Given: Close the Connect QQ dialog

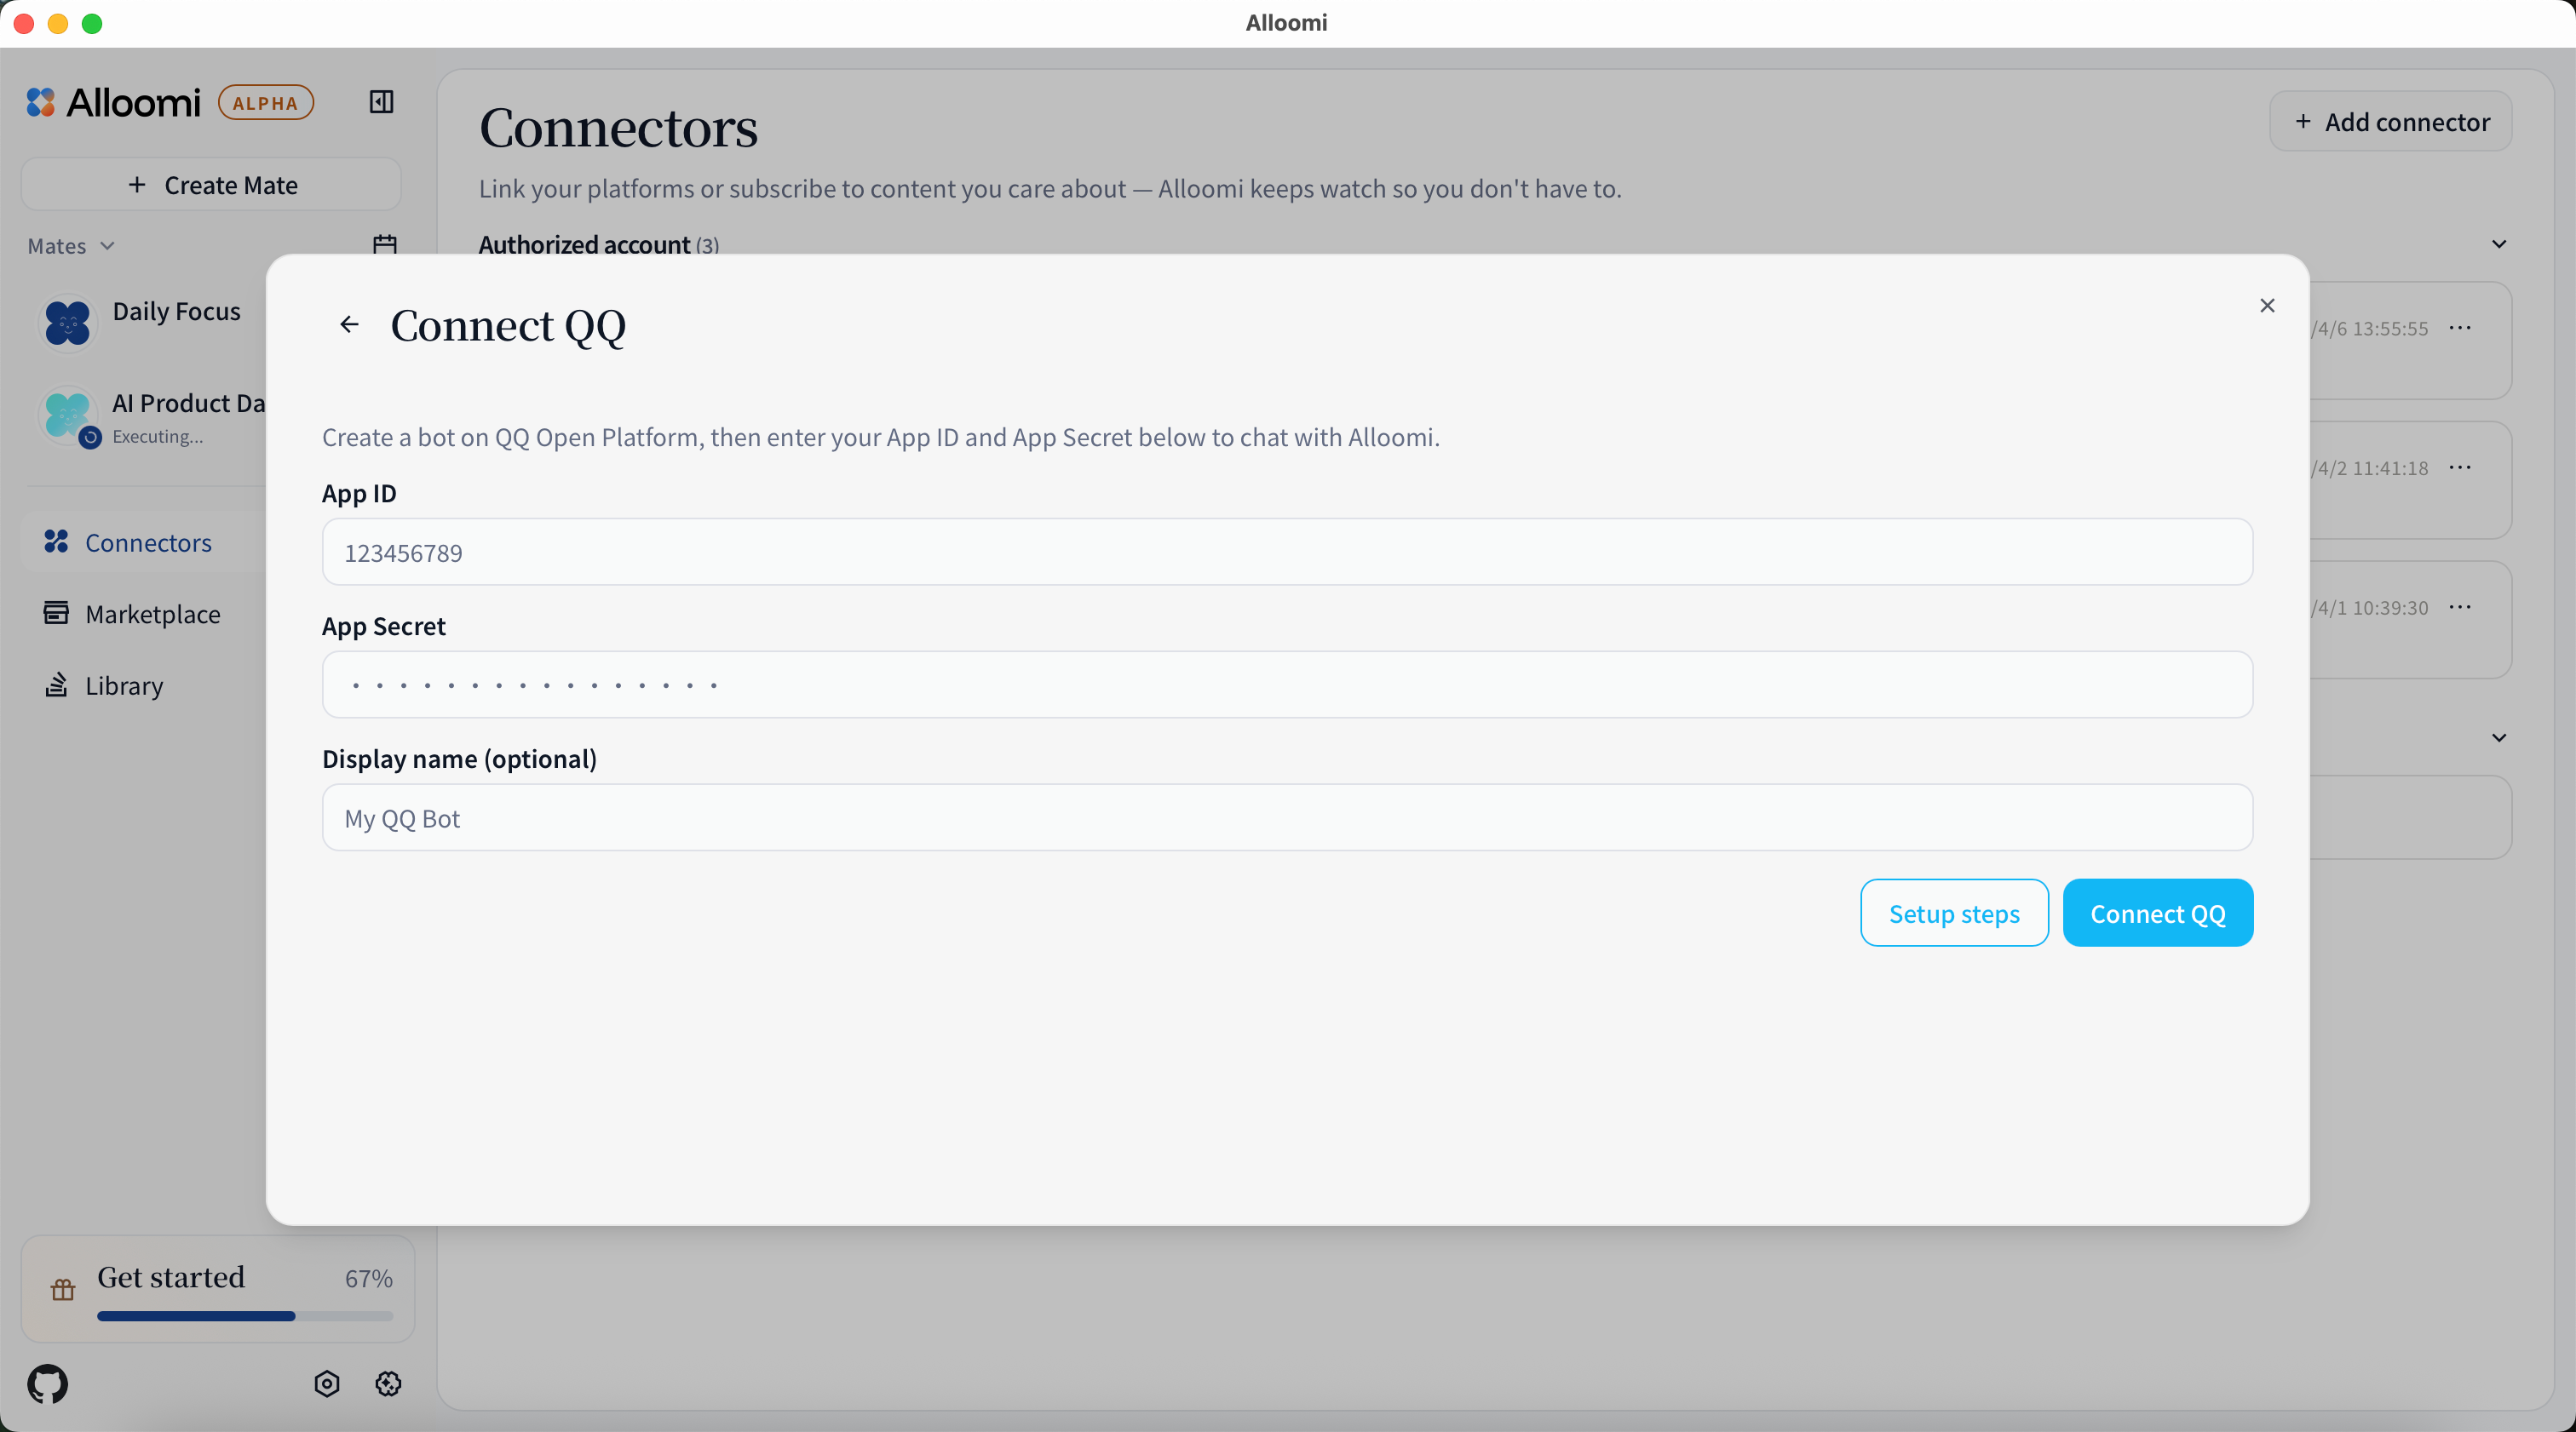Looking at the screenshot, I should click(2267, 306).
